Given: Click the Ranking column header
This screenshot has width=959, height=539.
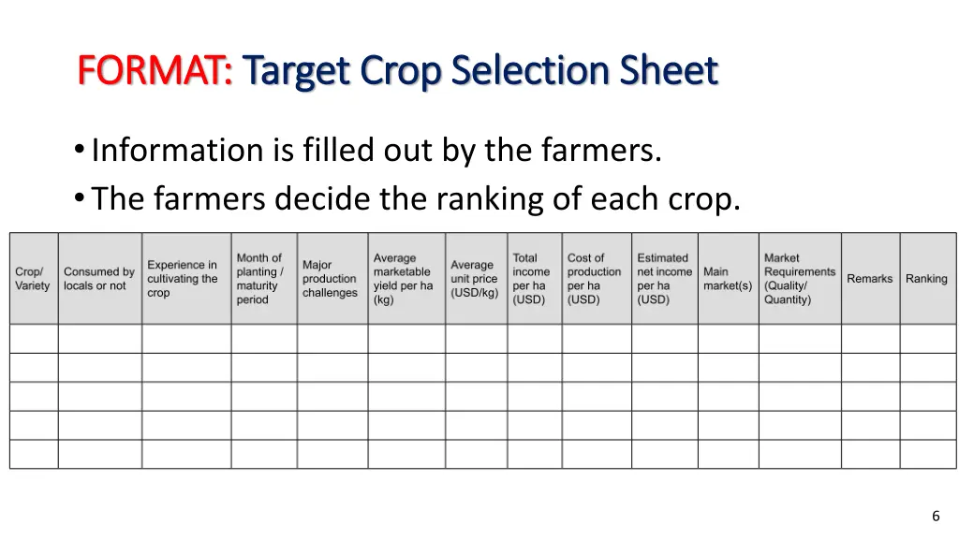Looking at the screenshot, I should [926, 279].
